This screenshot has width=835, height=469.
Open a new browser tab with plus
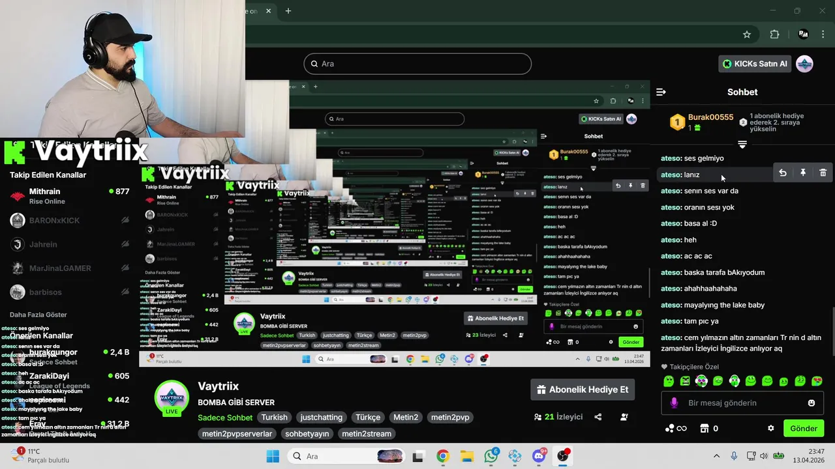coord(288,10)
